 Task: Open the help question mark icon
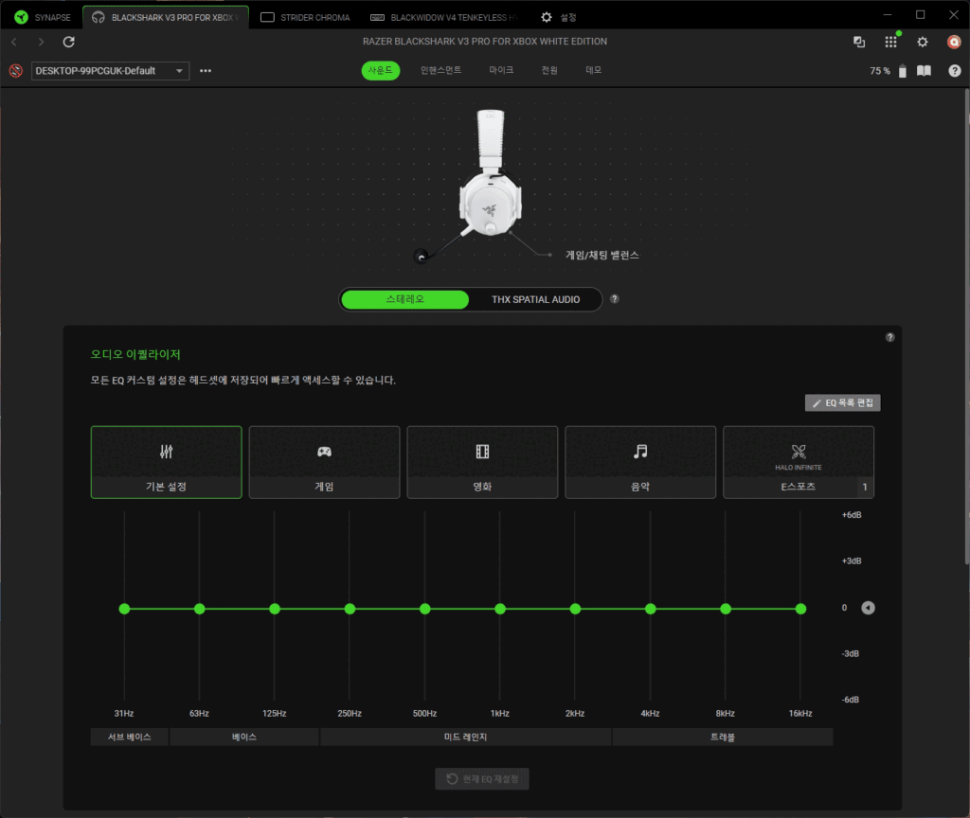point(954,71)
